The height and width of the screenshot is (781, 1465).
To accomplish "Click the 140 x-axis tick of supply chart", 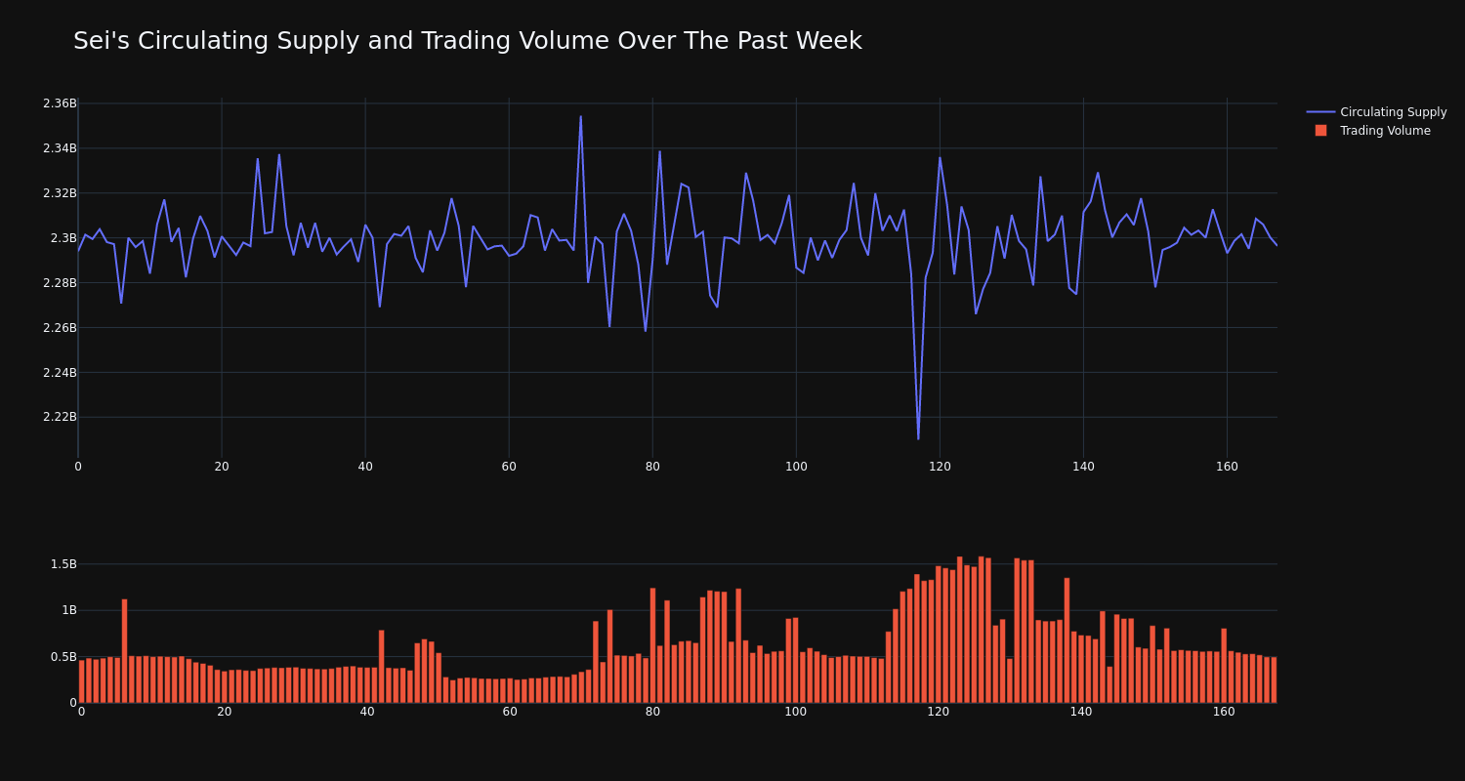I will pyautogui.click(x=1083, y=467).
